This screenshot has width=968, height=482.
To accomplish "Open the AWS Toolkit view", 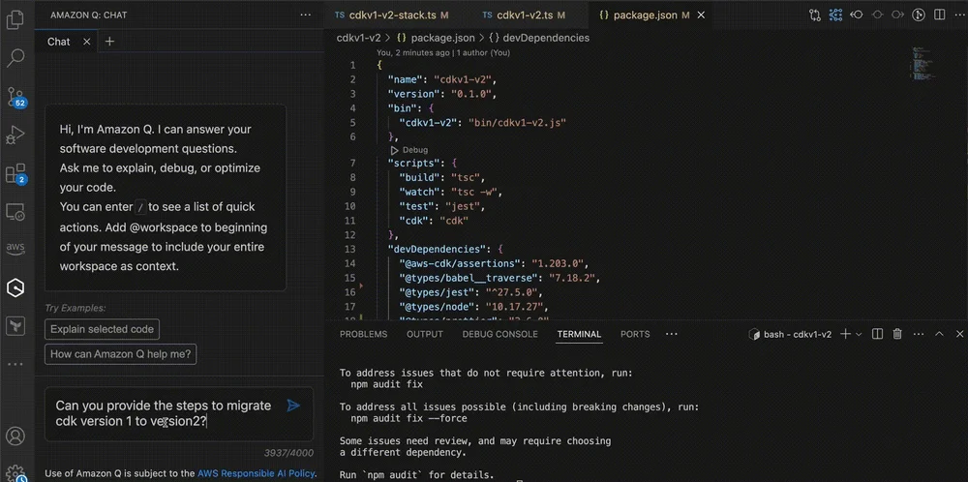I will click(15, 249).
